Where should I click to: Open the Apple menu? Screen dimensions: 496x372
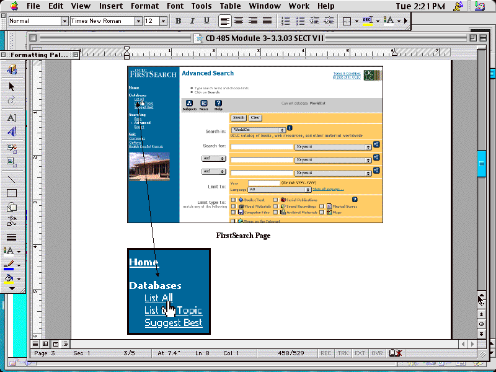14,6
